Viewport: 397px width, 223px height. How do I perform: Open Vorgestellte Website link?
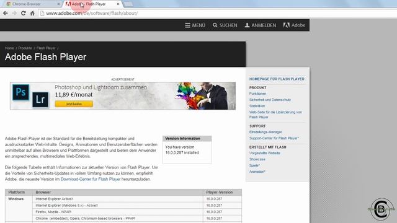265,153
